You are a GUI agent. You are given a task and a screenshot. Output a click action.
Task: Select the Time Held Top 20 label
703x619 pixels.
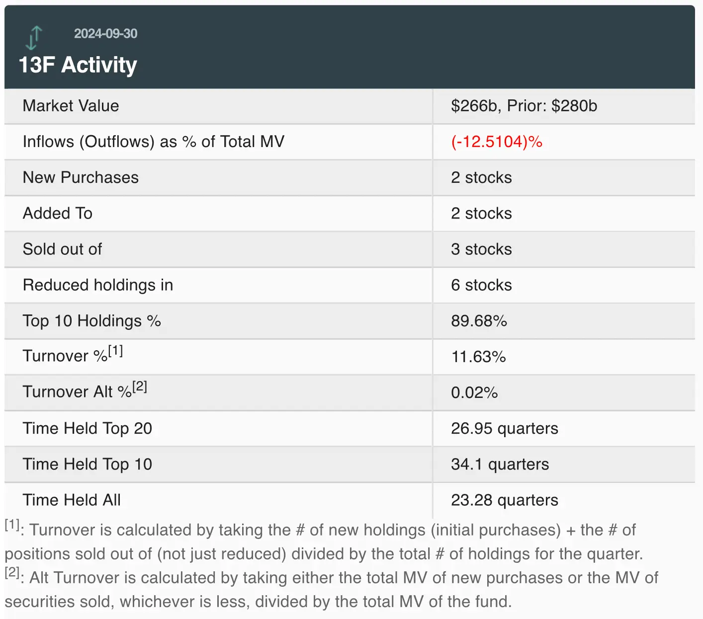pyautogui.click(x=88, y=428)
